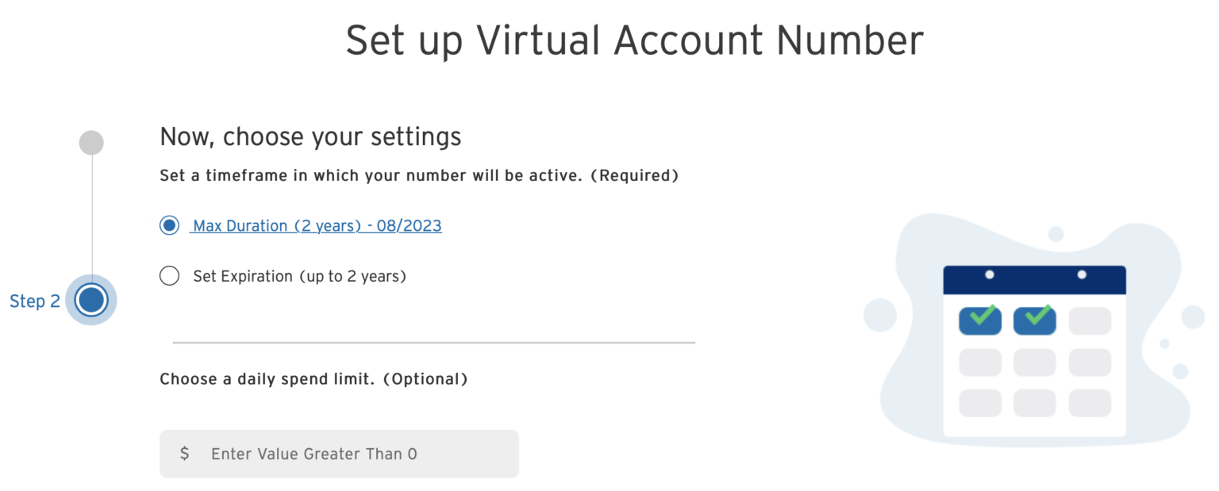
Task: Click the second green checkmark on the calendar
Action: tap(1034, 320)
